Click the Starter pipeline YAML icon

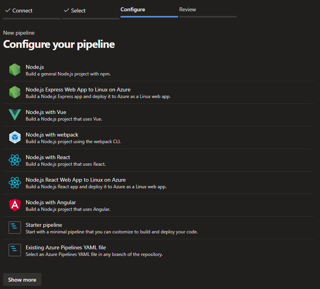point(15,228)
